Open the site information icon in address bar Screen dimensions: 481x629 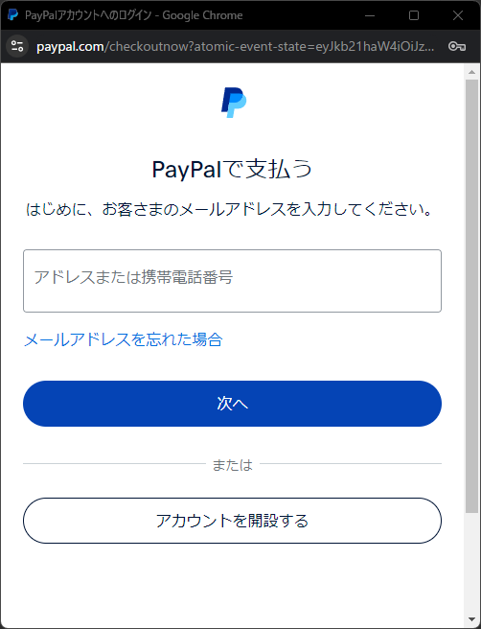click(17, 46)
